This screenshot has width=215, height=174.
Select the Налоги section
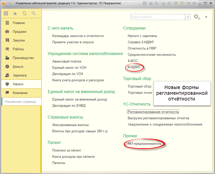(21, 84)
